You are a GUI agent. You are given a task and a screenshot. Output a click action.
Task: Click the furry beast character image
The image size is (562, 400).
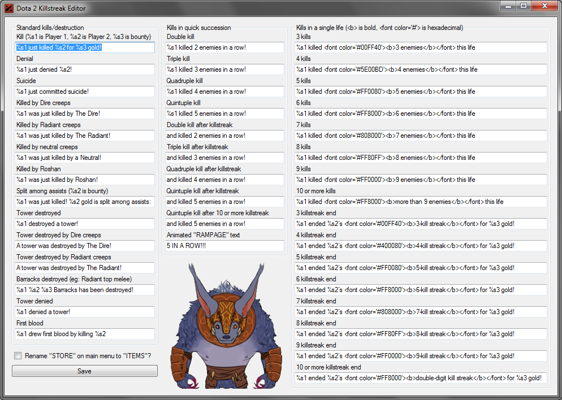(226, 325)
